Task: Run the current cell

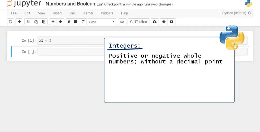Action: pyautogui.click(x=69, y=22)
